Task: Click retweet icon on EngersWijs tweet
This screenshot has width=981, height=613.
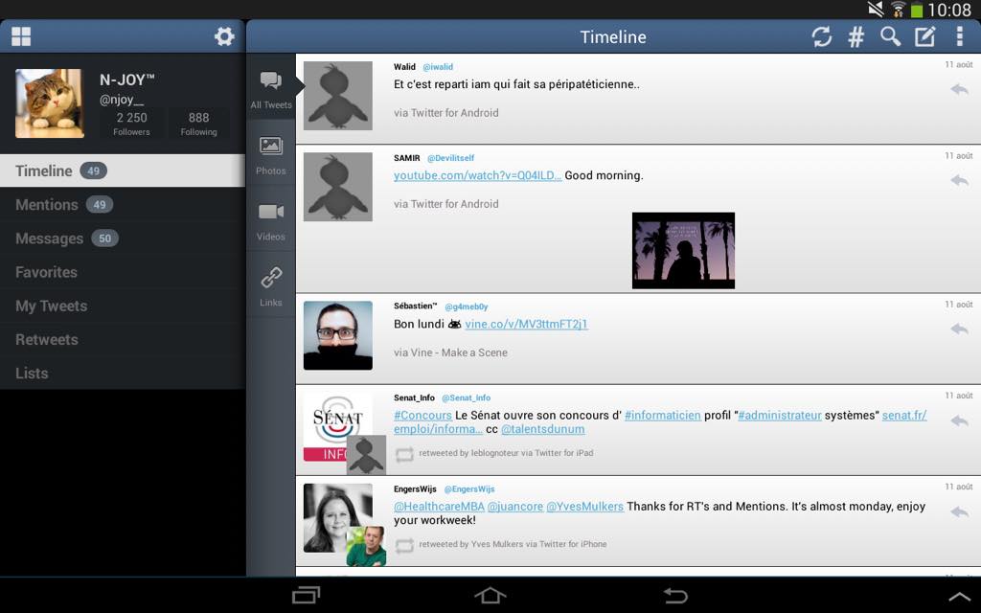Action: click(x=404, y=545)
